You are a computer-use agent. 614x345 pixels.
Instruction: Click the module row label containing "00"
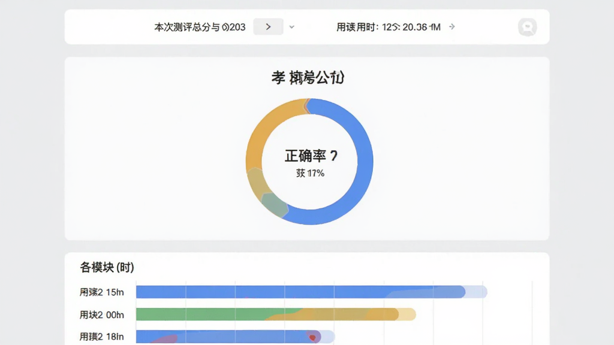click(x=102, y=315)
